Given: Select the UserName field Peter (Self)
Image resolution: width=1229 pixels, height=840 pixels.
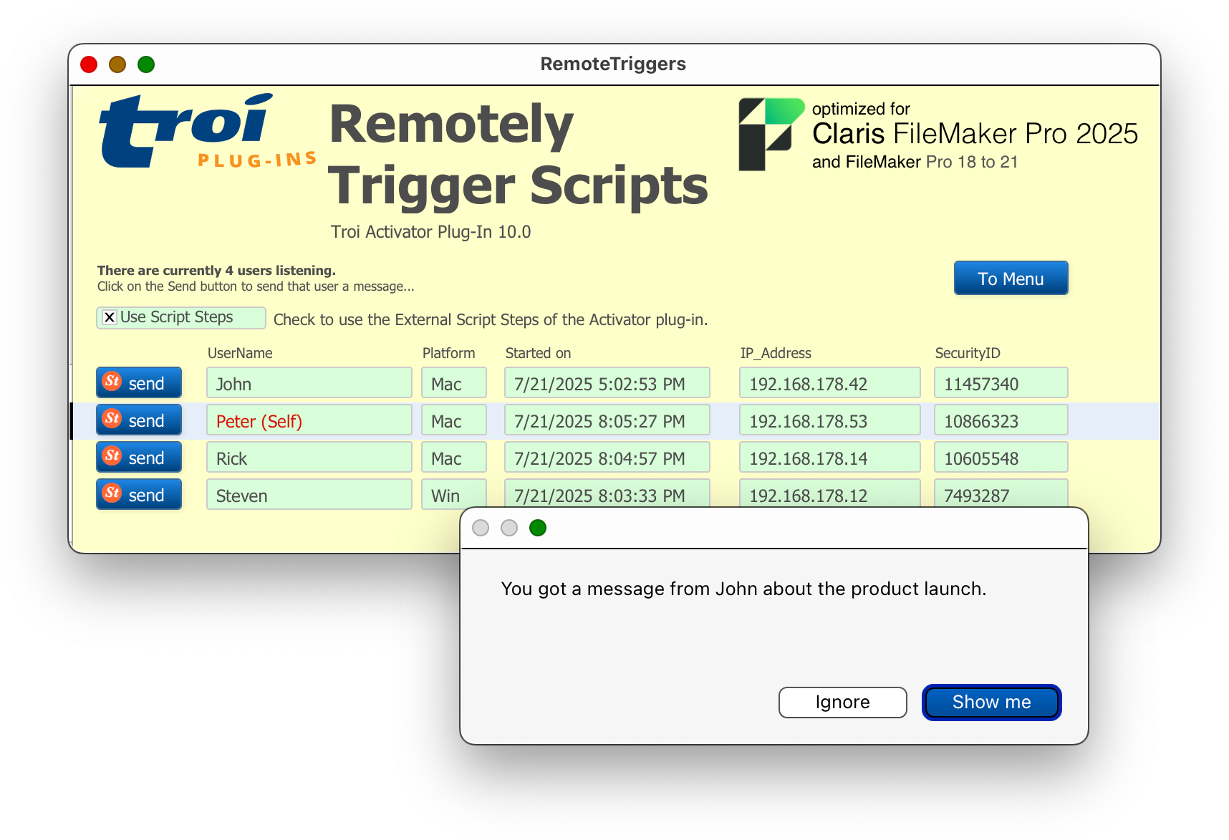Looking at the screenshot, I should 309,420.
